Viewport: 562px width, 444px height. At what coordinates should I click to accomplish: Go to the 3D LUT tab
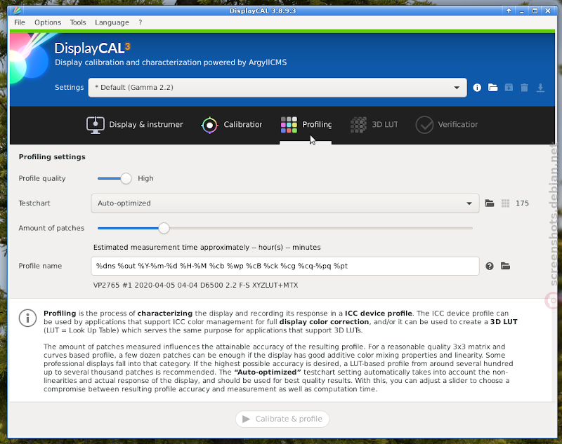tap(374, 125)
